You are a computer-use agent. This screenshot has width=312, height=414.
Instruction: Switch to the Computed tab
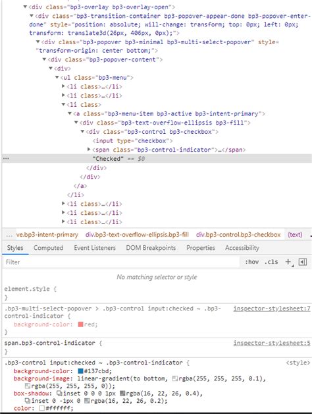(48, 248)
